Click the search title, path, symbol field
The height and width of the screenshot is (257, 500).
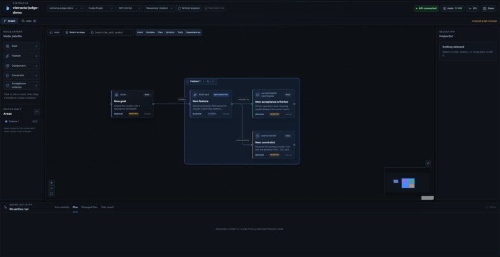pos(111,32)
